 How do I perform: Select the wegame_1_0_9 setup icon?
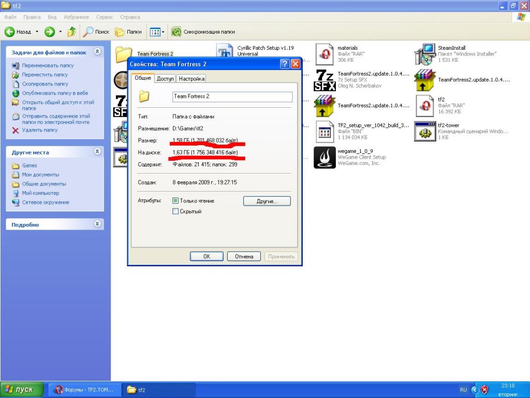[325, 158]
